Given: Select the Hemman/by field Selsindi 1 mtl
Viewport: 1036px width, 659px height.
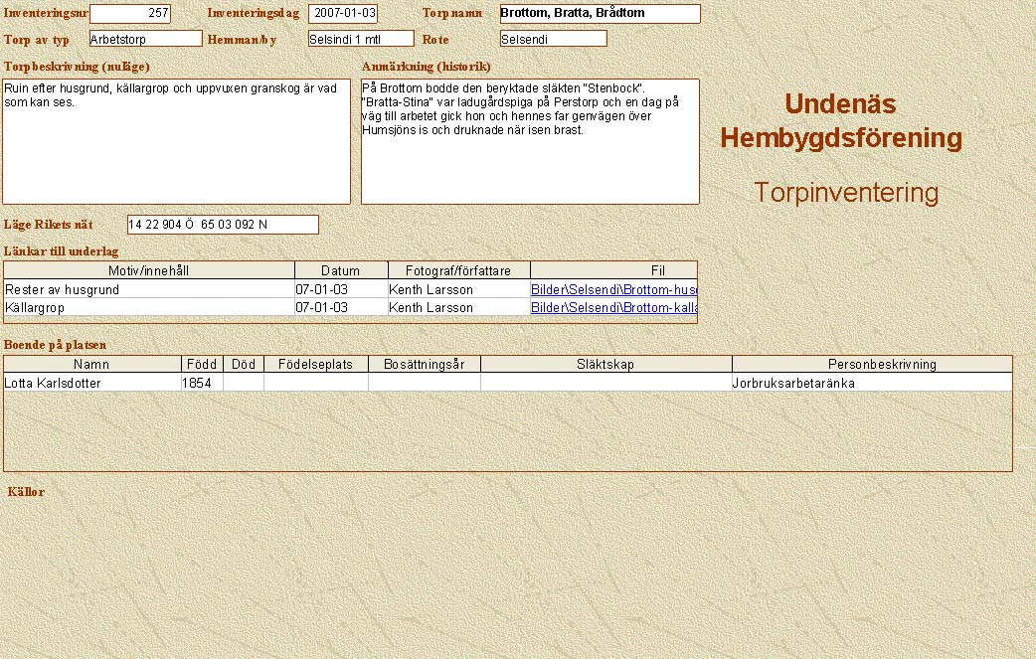Looking at the screenshot, I should click(x=360, y=39).
